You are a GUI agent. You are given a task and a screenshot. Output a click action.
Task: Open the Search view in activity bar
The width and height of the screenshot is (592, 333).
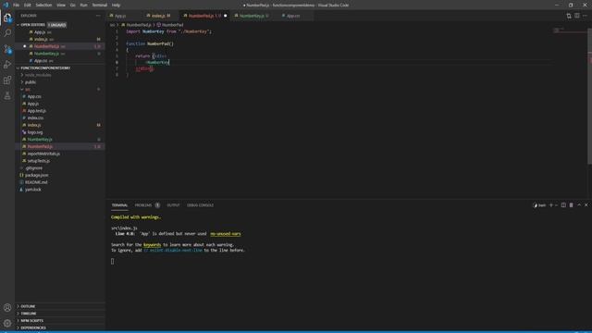[x=7, y=33]
